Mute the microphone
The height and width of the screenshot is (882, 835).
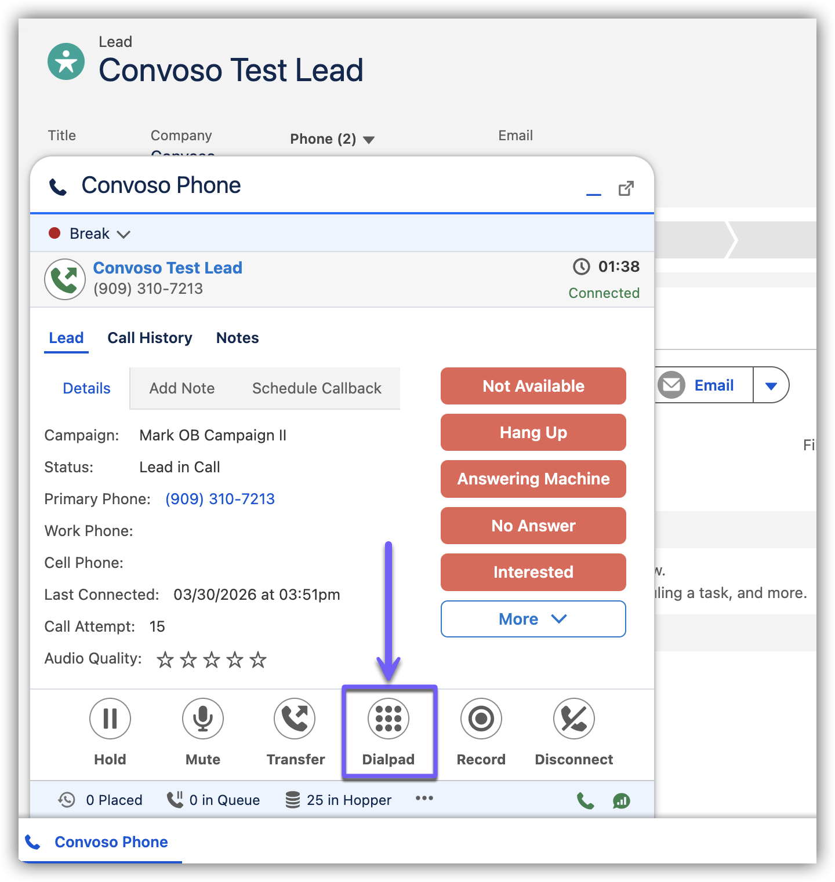(x=203, y=719)
